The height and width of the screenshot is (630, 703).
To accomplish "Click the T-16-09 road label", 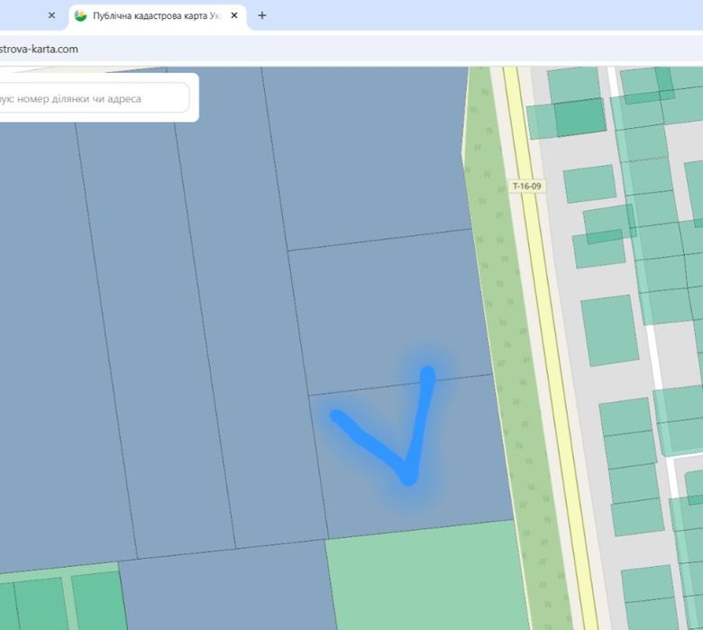I will tap(527, 186).
